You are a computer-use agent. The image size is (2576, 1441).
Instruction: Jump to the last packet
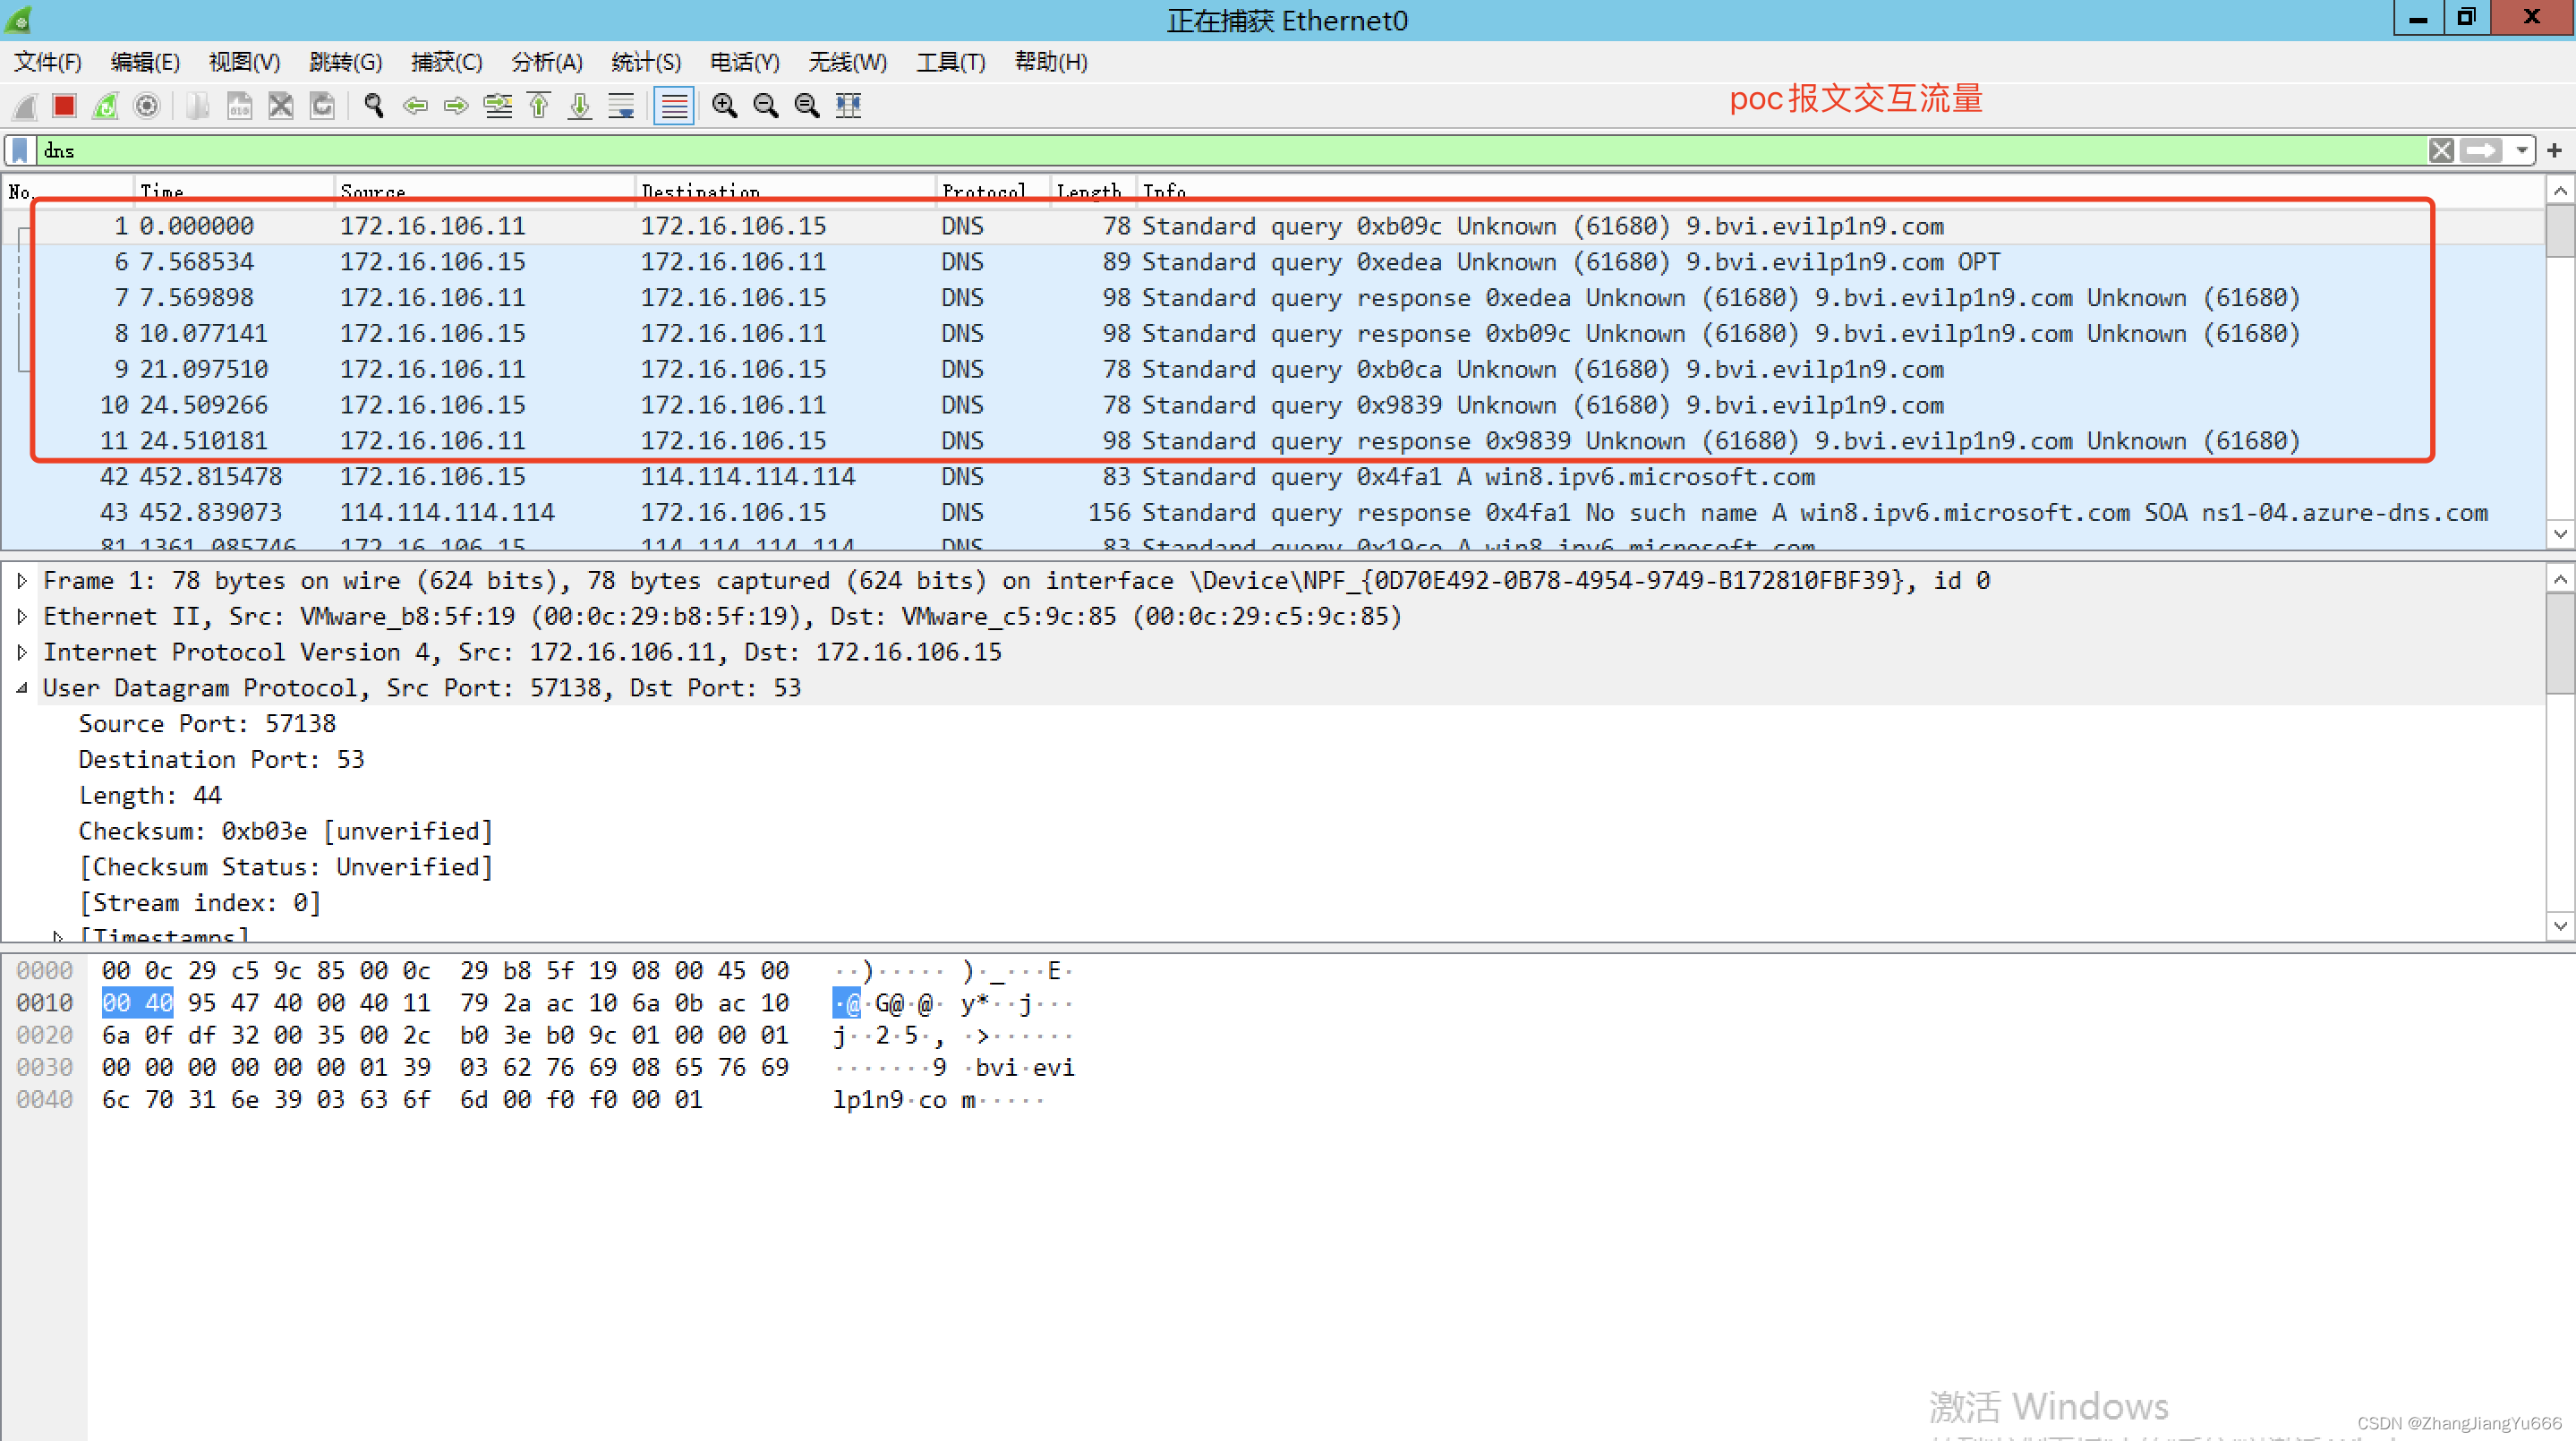tap(580, 105)
